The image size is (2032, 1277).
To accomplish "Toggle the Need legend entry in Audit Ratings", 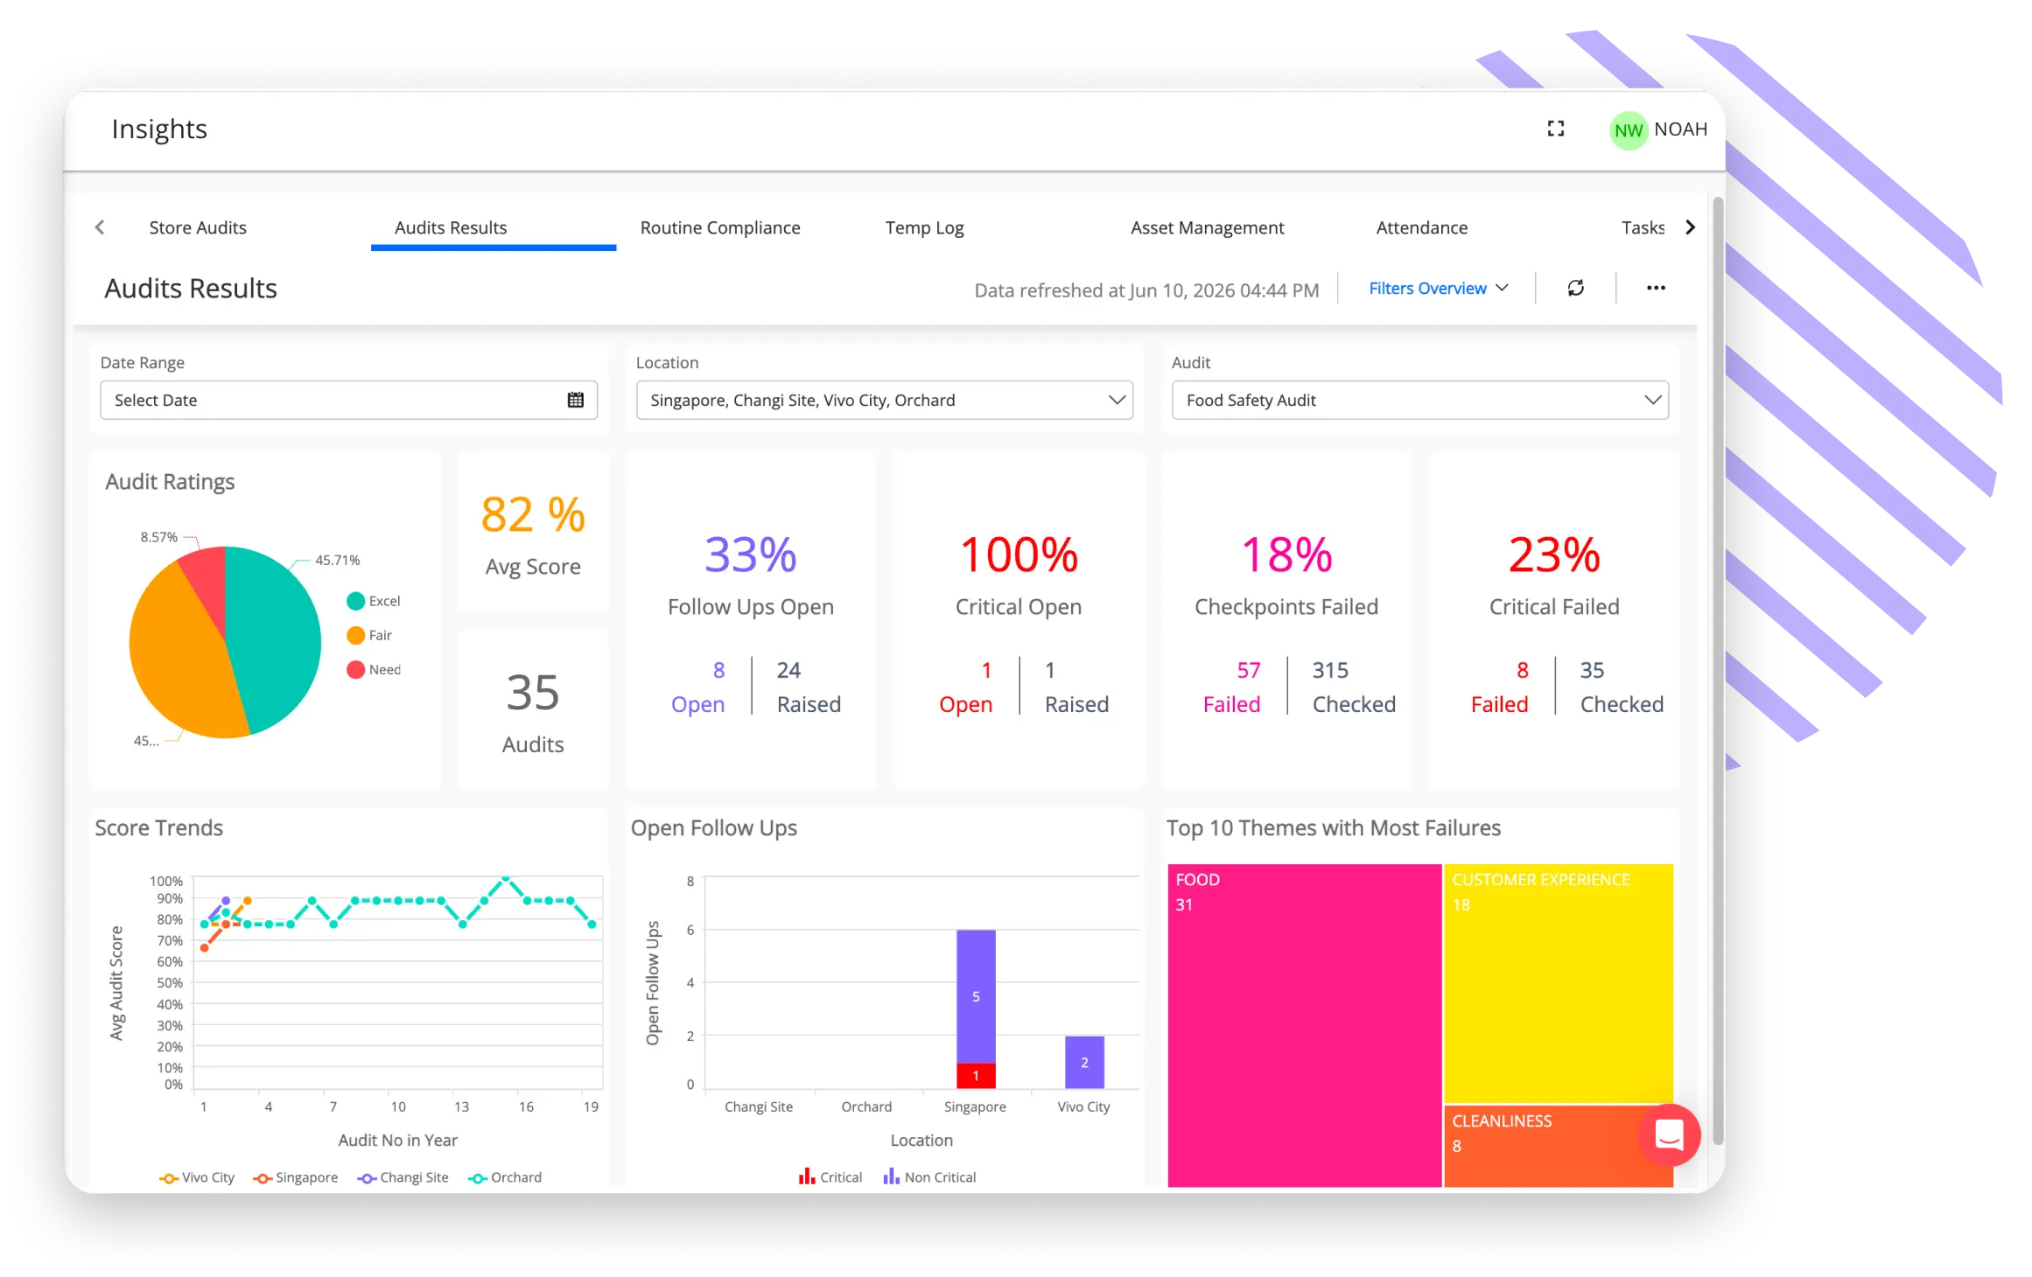I will pyautogui.click(x=374, y=669).
